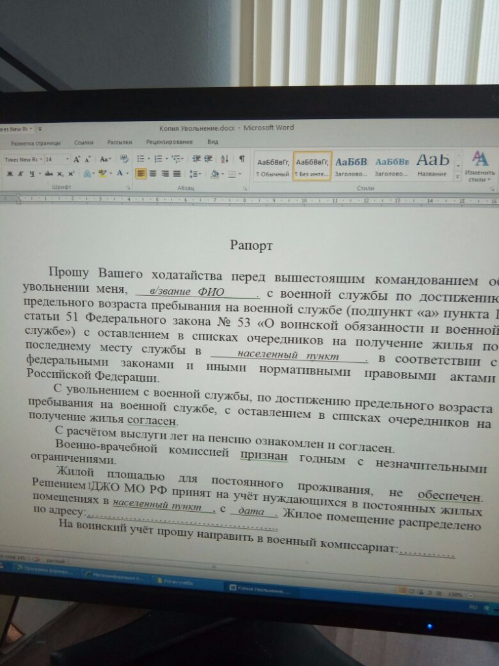Click the subscript icon
Viewport: 499px width, 666px height.
pyautogui.click(x=60, y=174)
